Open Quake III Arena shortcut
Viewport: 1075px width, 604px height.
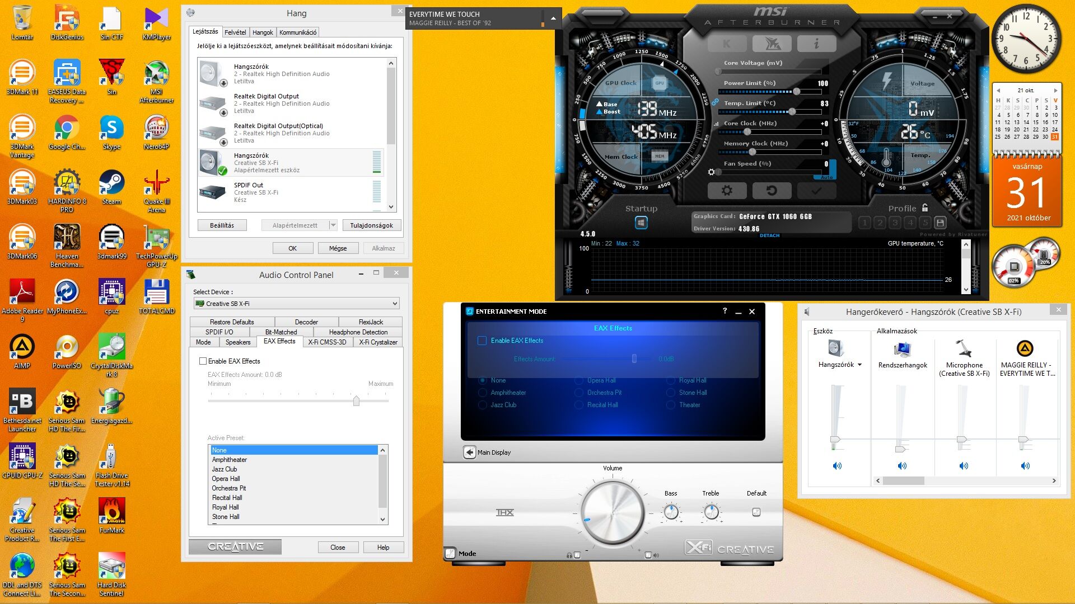[x=156, y=191]
